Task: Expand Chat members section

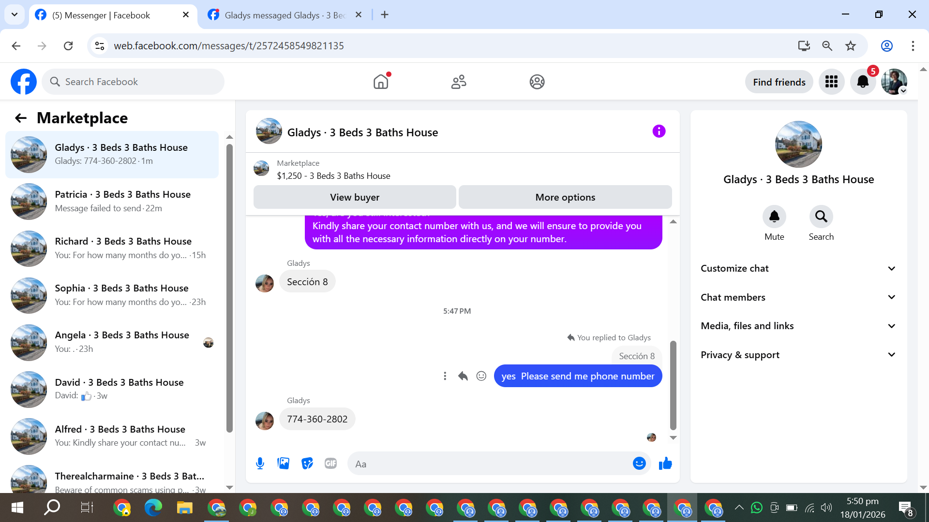Action: tap(798, 297)
